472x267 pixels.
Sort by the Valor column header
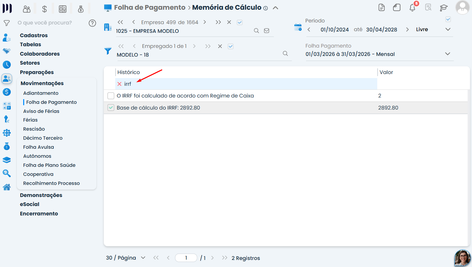386,72
